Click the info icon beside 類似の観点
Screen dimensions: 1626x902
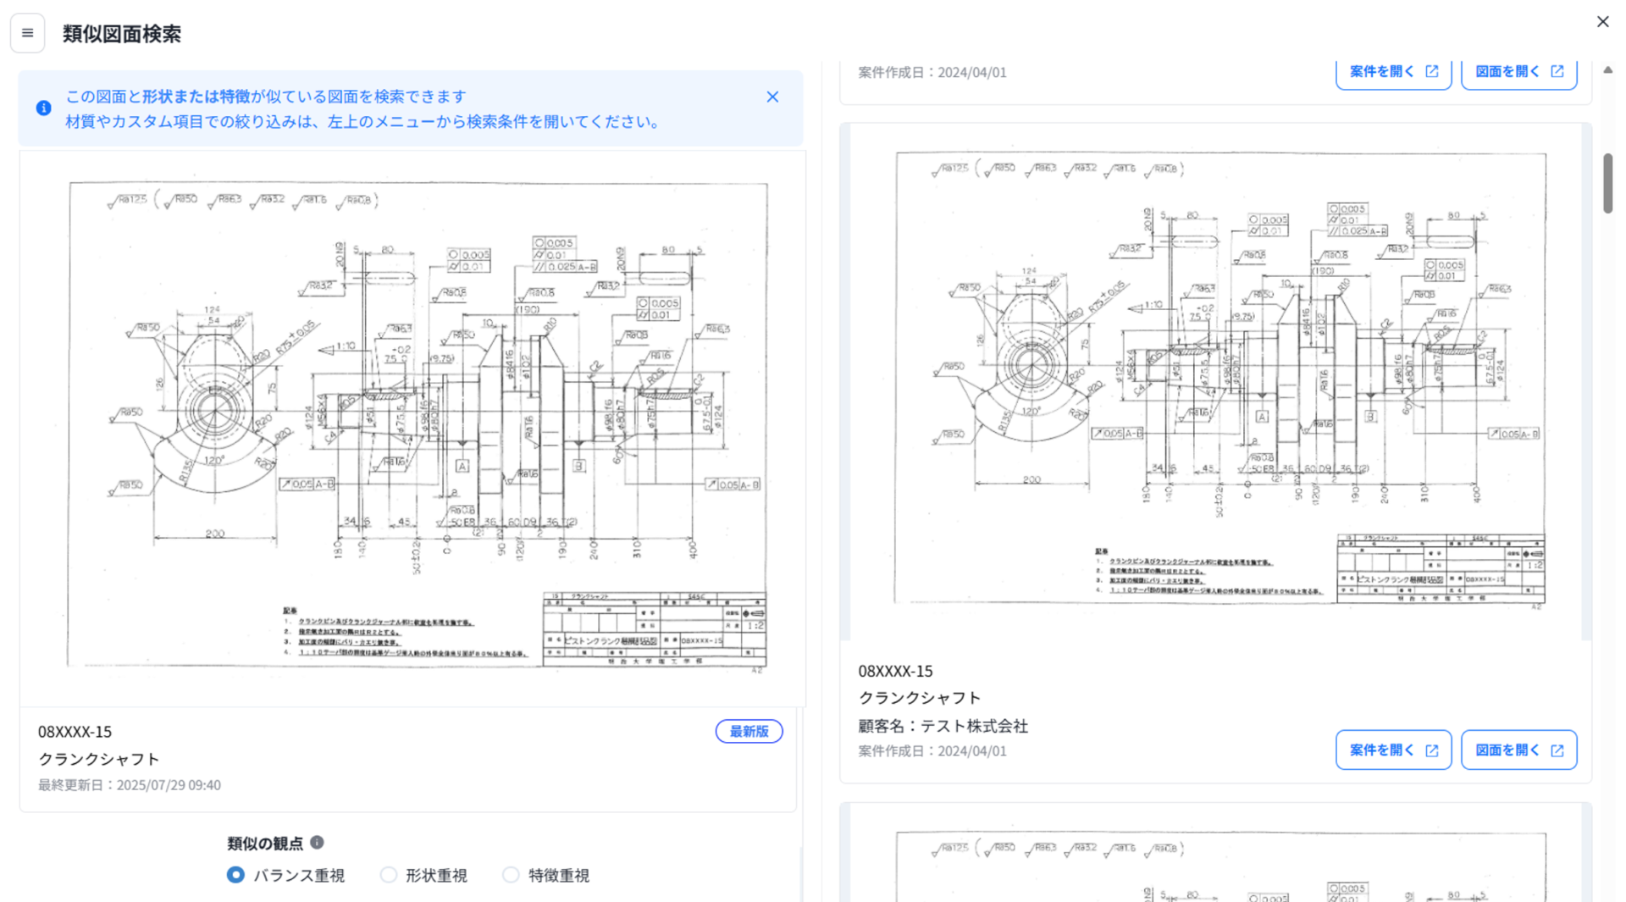tap(317, 843)
